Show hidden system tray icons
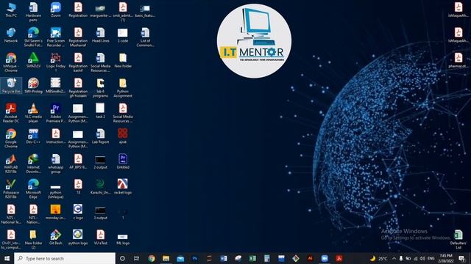This screenshot has height=264, width=471. 394,258
